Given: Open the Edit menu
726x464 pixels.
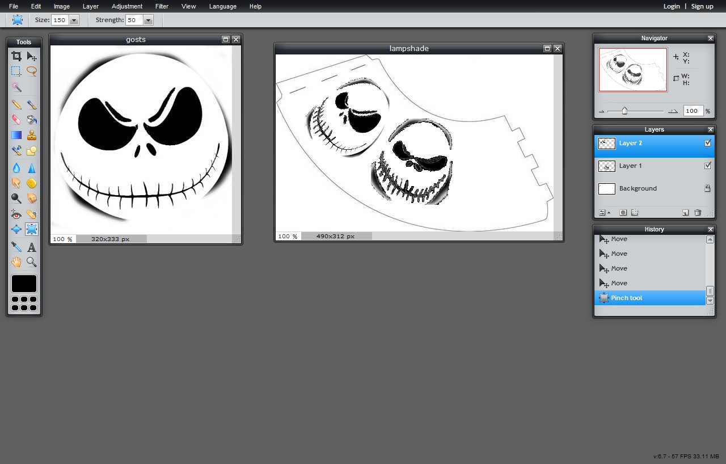Looking at the screenshot, I should (x=36, y=6).
